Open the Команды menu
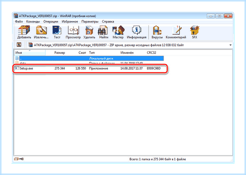 (33, 21)
